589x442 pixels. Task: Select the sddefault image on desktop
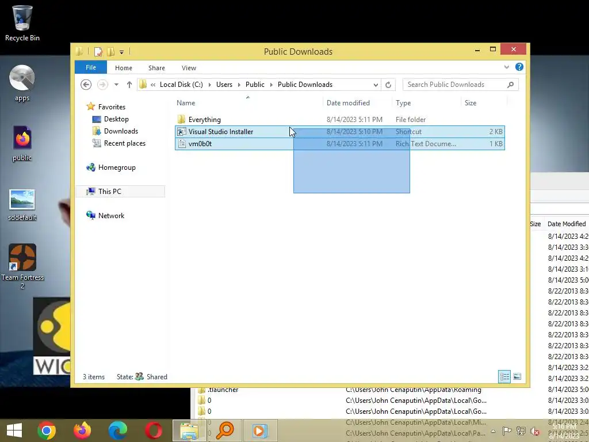pos(22,205)
